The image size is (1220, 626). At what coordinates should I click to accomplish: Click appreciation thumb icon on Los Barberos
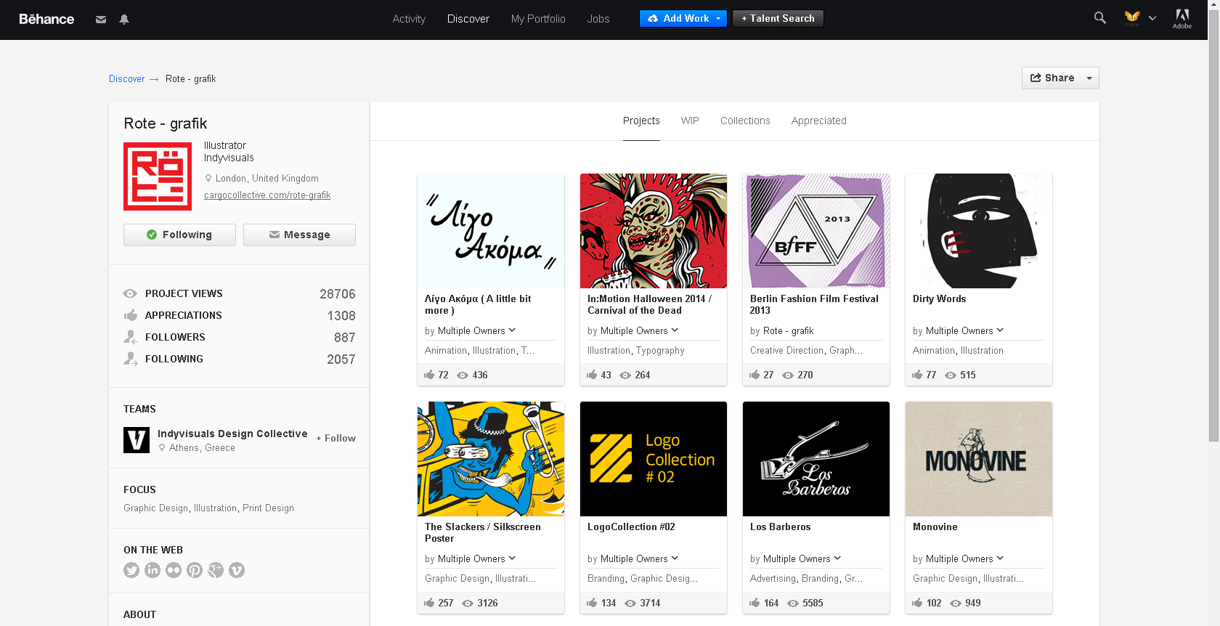tap(755, 603)
